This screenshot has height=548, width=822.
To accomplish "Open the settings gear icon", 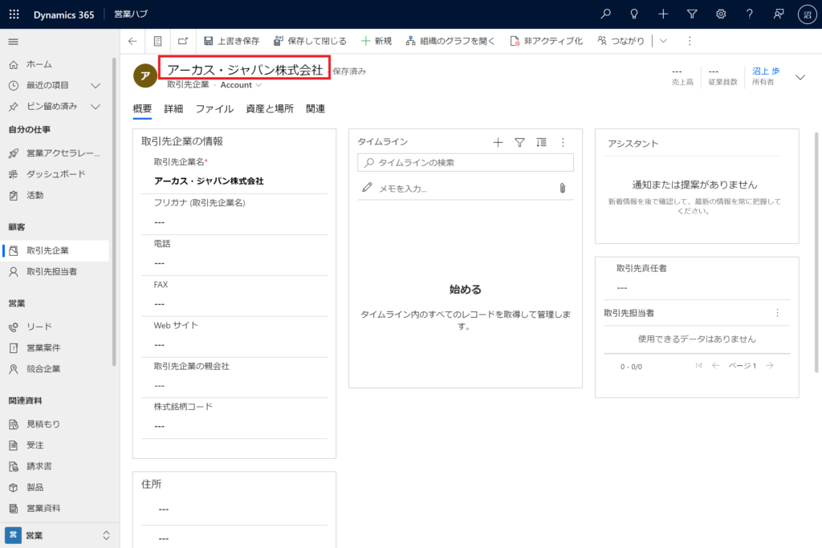I will [x=721, y=14].
